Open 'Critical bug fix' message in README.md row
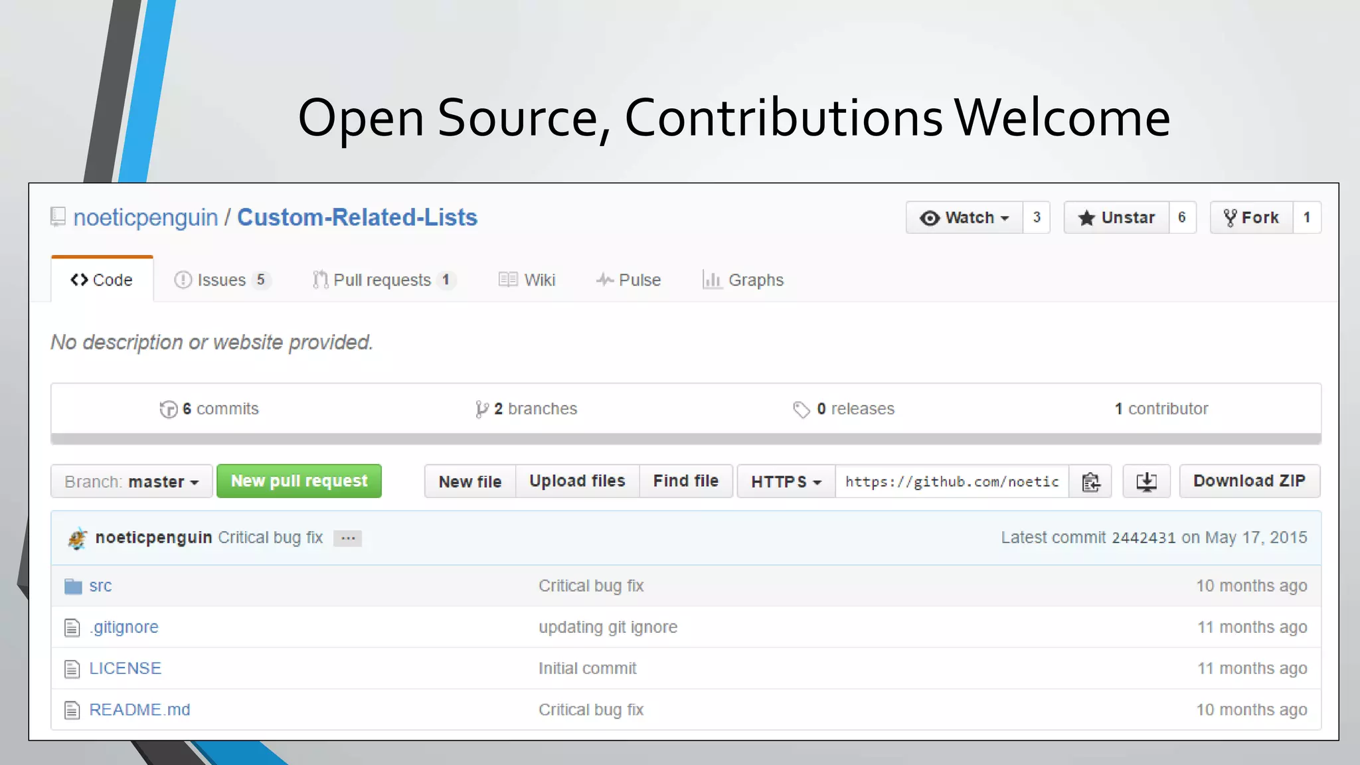This screenshot has height=765, width=1360. click(x=591, y=709)
